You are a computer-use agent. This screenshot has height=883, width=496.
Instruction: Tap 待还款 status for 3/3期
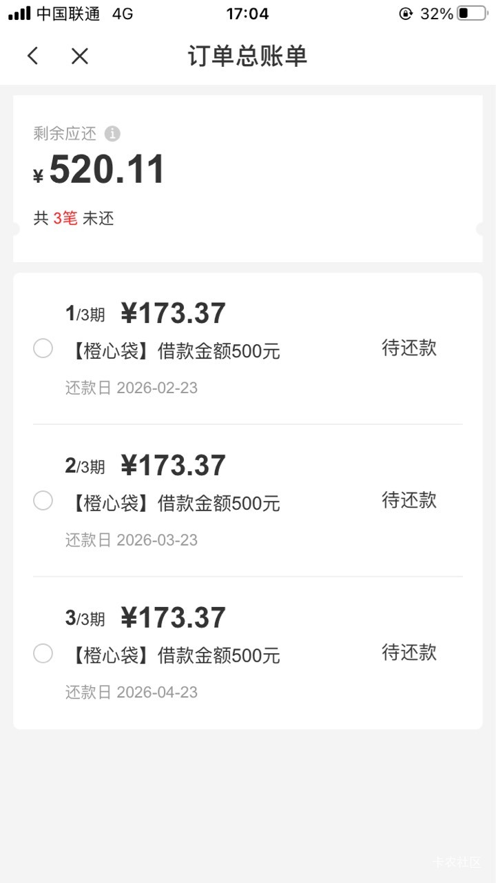pyautogui.click(x=409, y=652)
